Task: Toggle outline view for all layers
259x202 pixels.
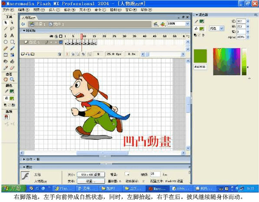Action: pos(61,36)
